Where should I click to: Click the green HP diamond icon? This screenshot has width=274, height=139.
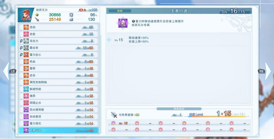click(x=37, y=15)
